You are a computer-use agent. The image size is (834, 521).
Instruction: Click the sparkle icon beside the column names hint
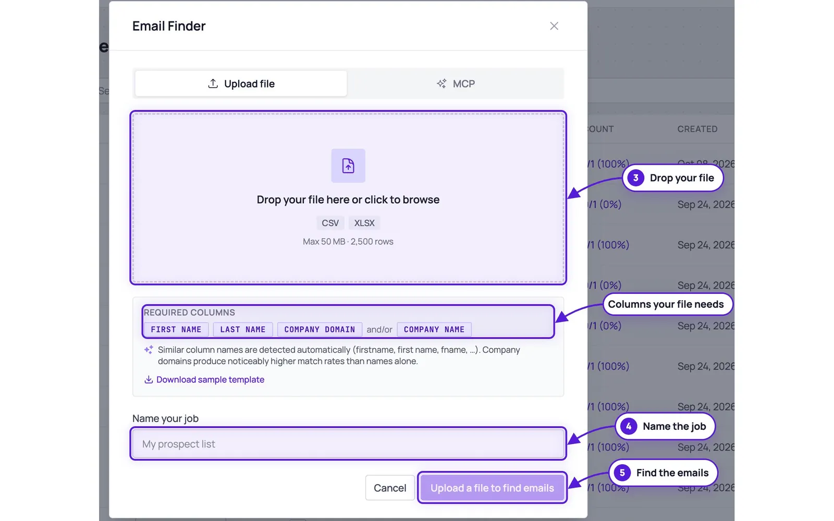click(x=149, y=350)
